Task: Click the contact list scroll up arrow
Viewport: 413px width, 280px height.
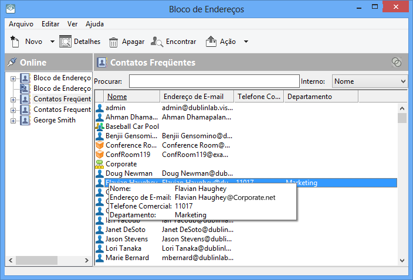Action: tap(402, 108)
